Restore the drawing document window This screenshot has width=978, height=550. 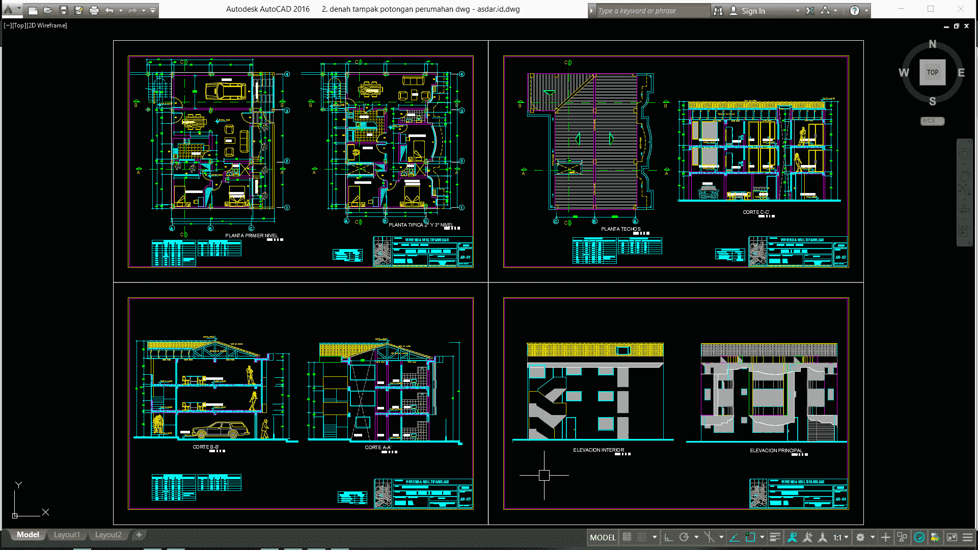point(957,26)
